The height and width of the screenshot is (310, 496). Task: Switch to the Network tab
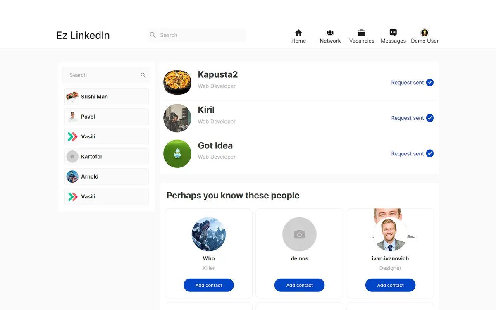point(330,36)
